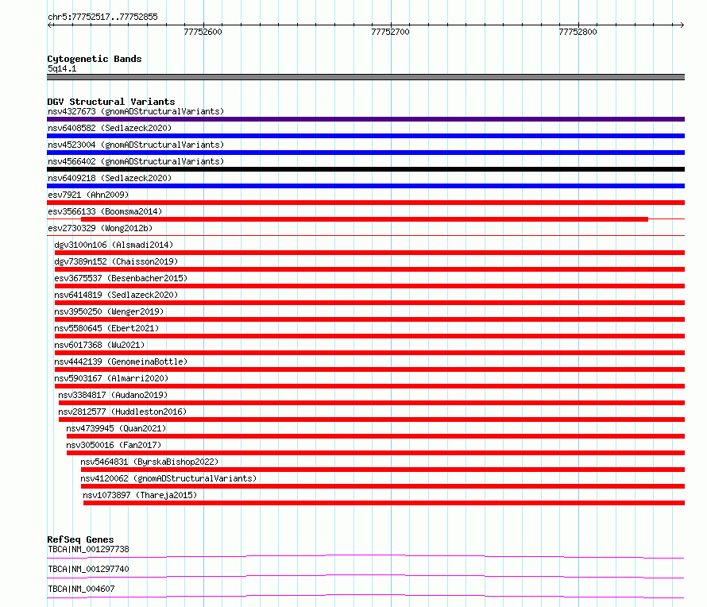Select variant esv2730329 (Wong2012b) label
Viewport: 707px width, 607px height.
pos(100,228)
